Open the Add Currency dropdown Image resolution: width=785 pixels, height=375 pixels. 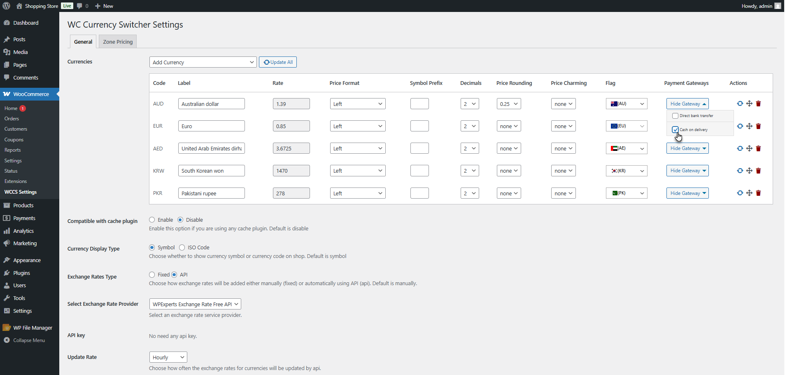click(x=203, y=62)
